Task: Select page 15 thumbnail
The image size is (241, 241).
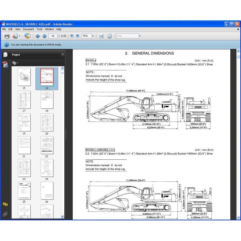Action: pyautogui.click(x=24, y=77)
